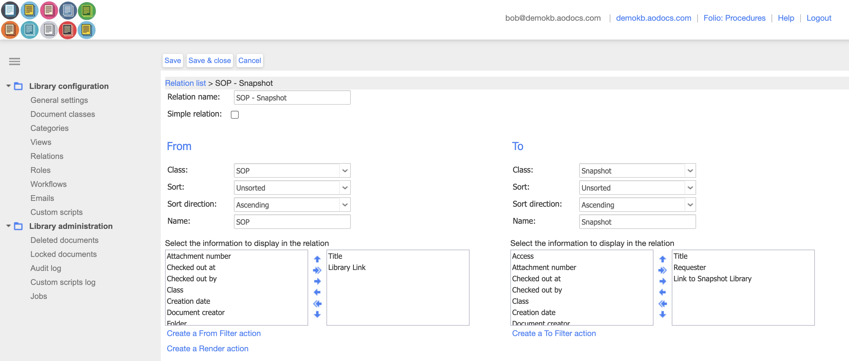Open the Audit log page
The width and height of the screenshot is (849, 361).
click(x=46, y=268)
